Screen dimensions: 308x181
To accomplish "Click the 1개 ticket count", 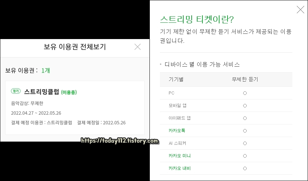I will click(46, 70).
